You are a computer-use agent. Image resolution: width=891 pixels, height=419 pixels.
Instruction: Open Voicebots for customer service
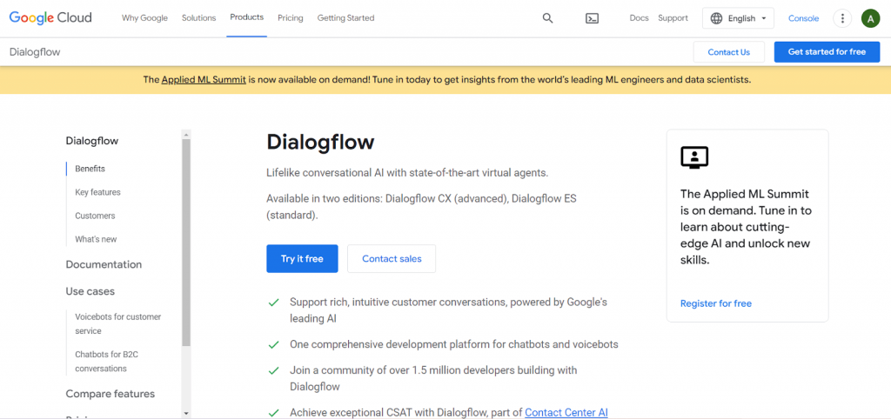point(118,323)
